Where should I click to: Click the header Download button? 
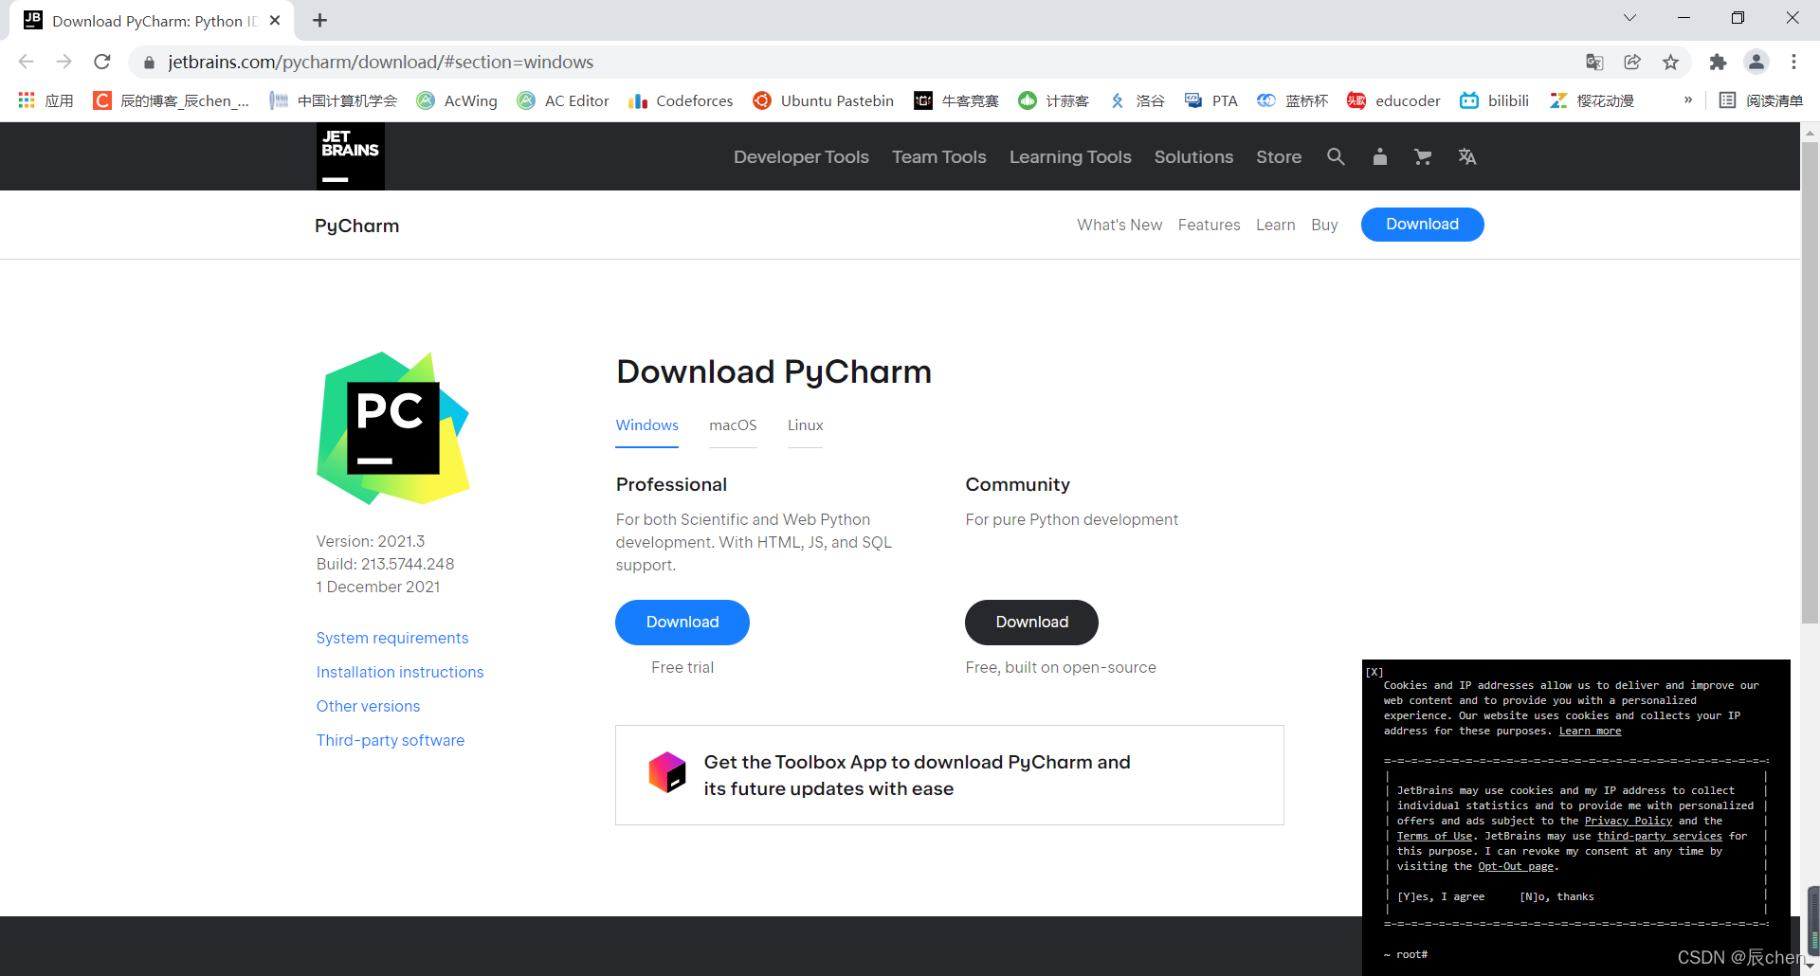1422,225
